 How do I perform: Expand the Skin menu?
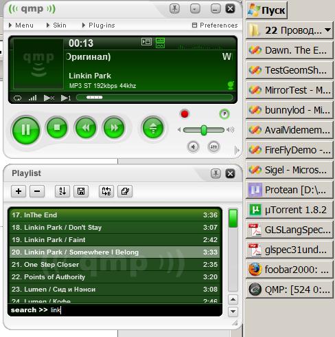(56, 25)
